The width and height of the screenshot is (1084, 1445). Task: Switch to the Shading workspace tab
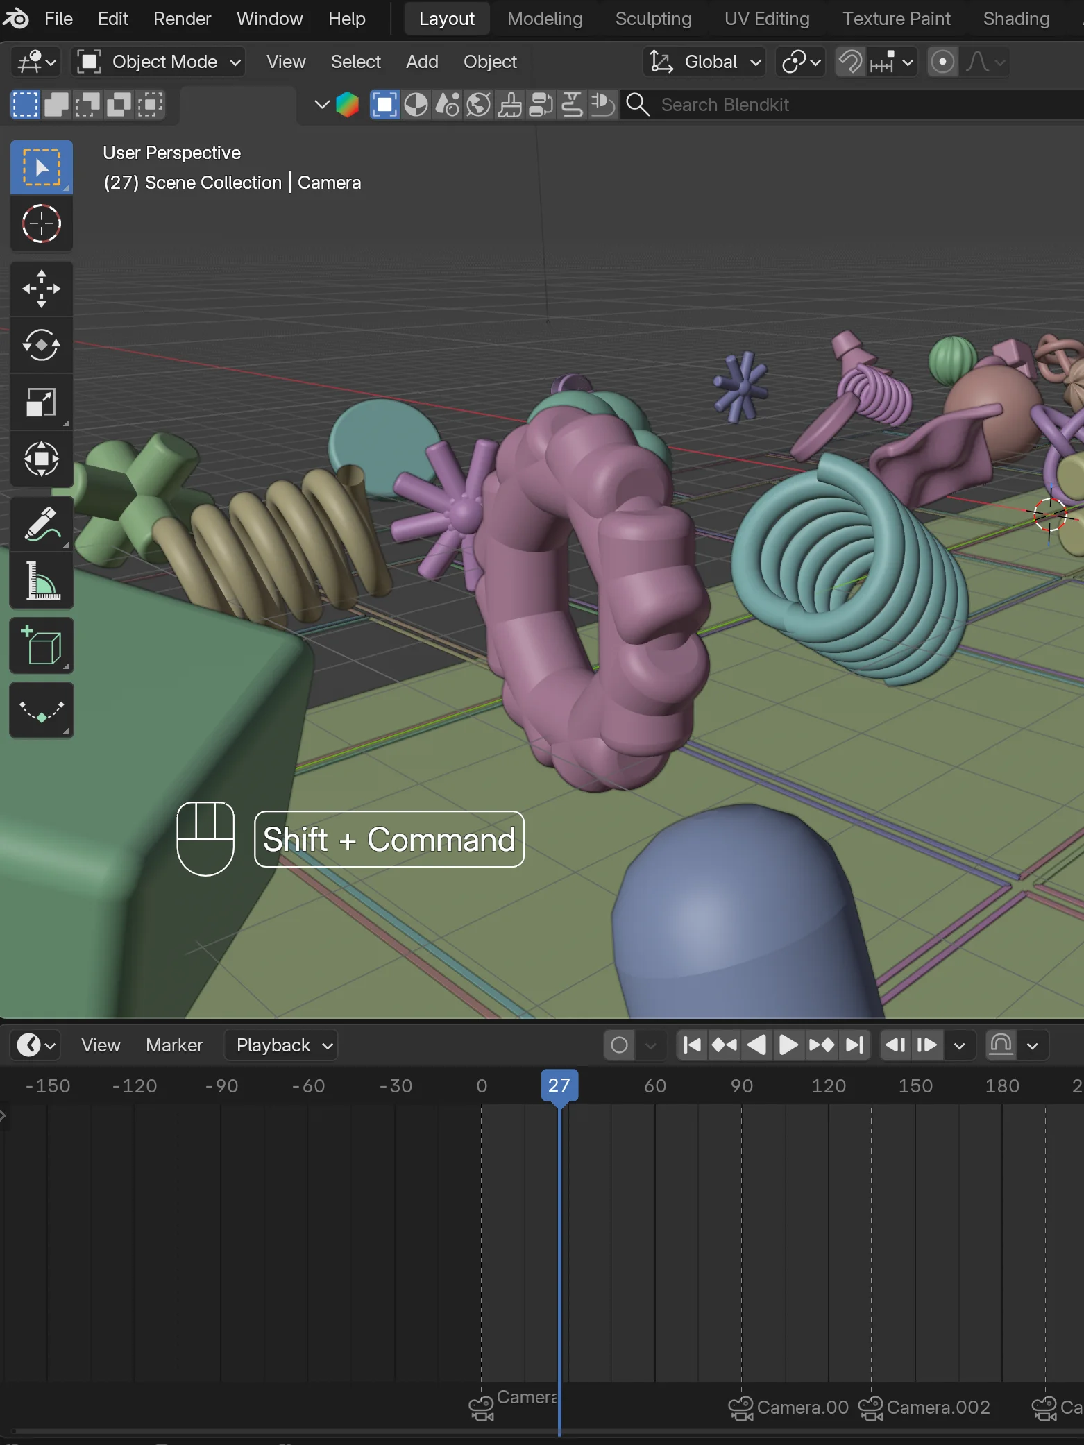1016,19
